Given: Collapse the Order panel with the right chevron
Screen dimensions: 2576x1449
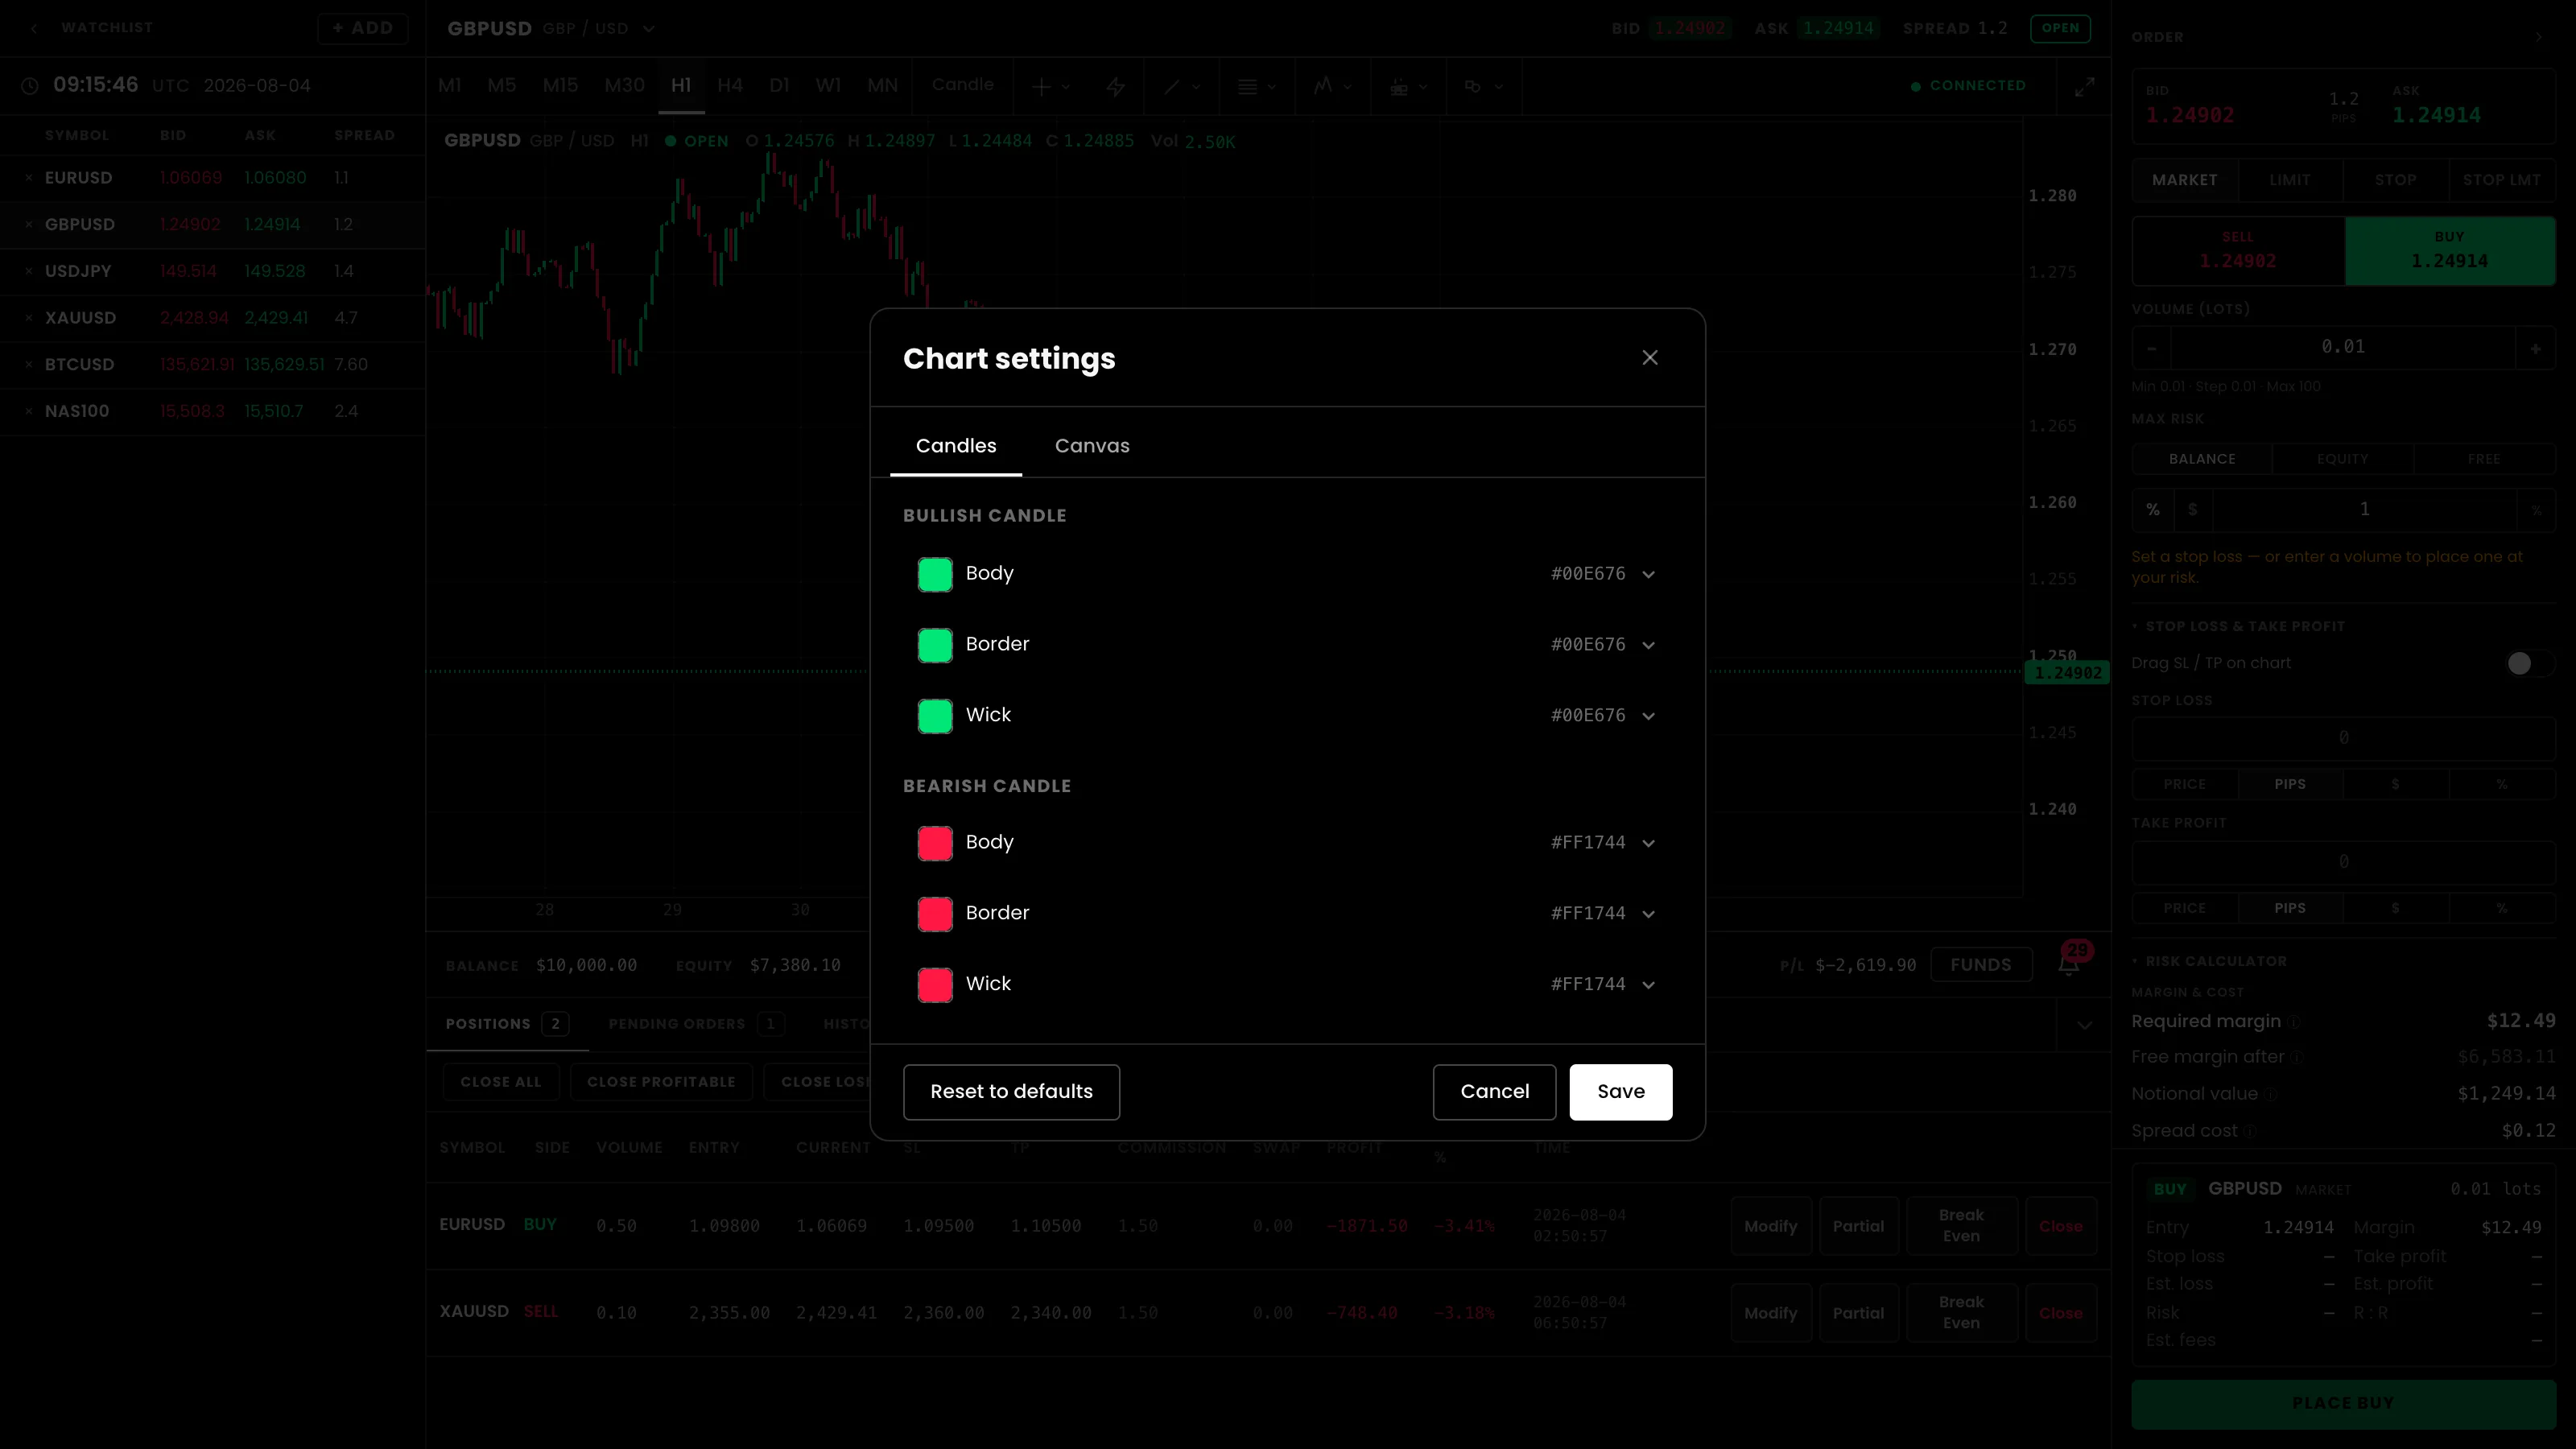Looking at the screenshot, I should pyautogui.click(x=2538, y=37).
